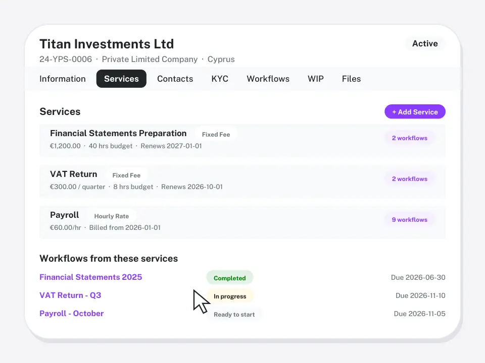
Task: View 2 workflows for VAT Return
Action: pos(410,178)
